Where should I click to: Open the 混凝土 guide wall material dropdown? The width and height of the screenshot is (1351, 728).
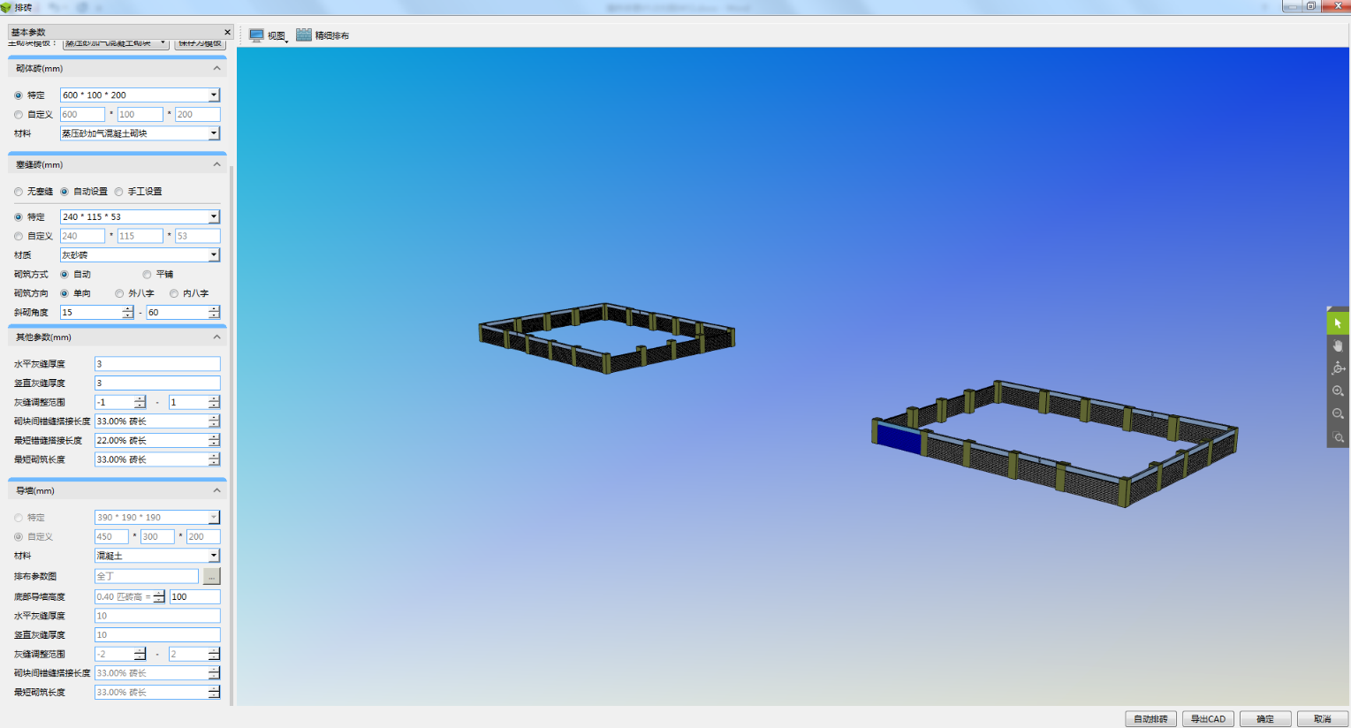tap(214, 556)
